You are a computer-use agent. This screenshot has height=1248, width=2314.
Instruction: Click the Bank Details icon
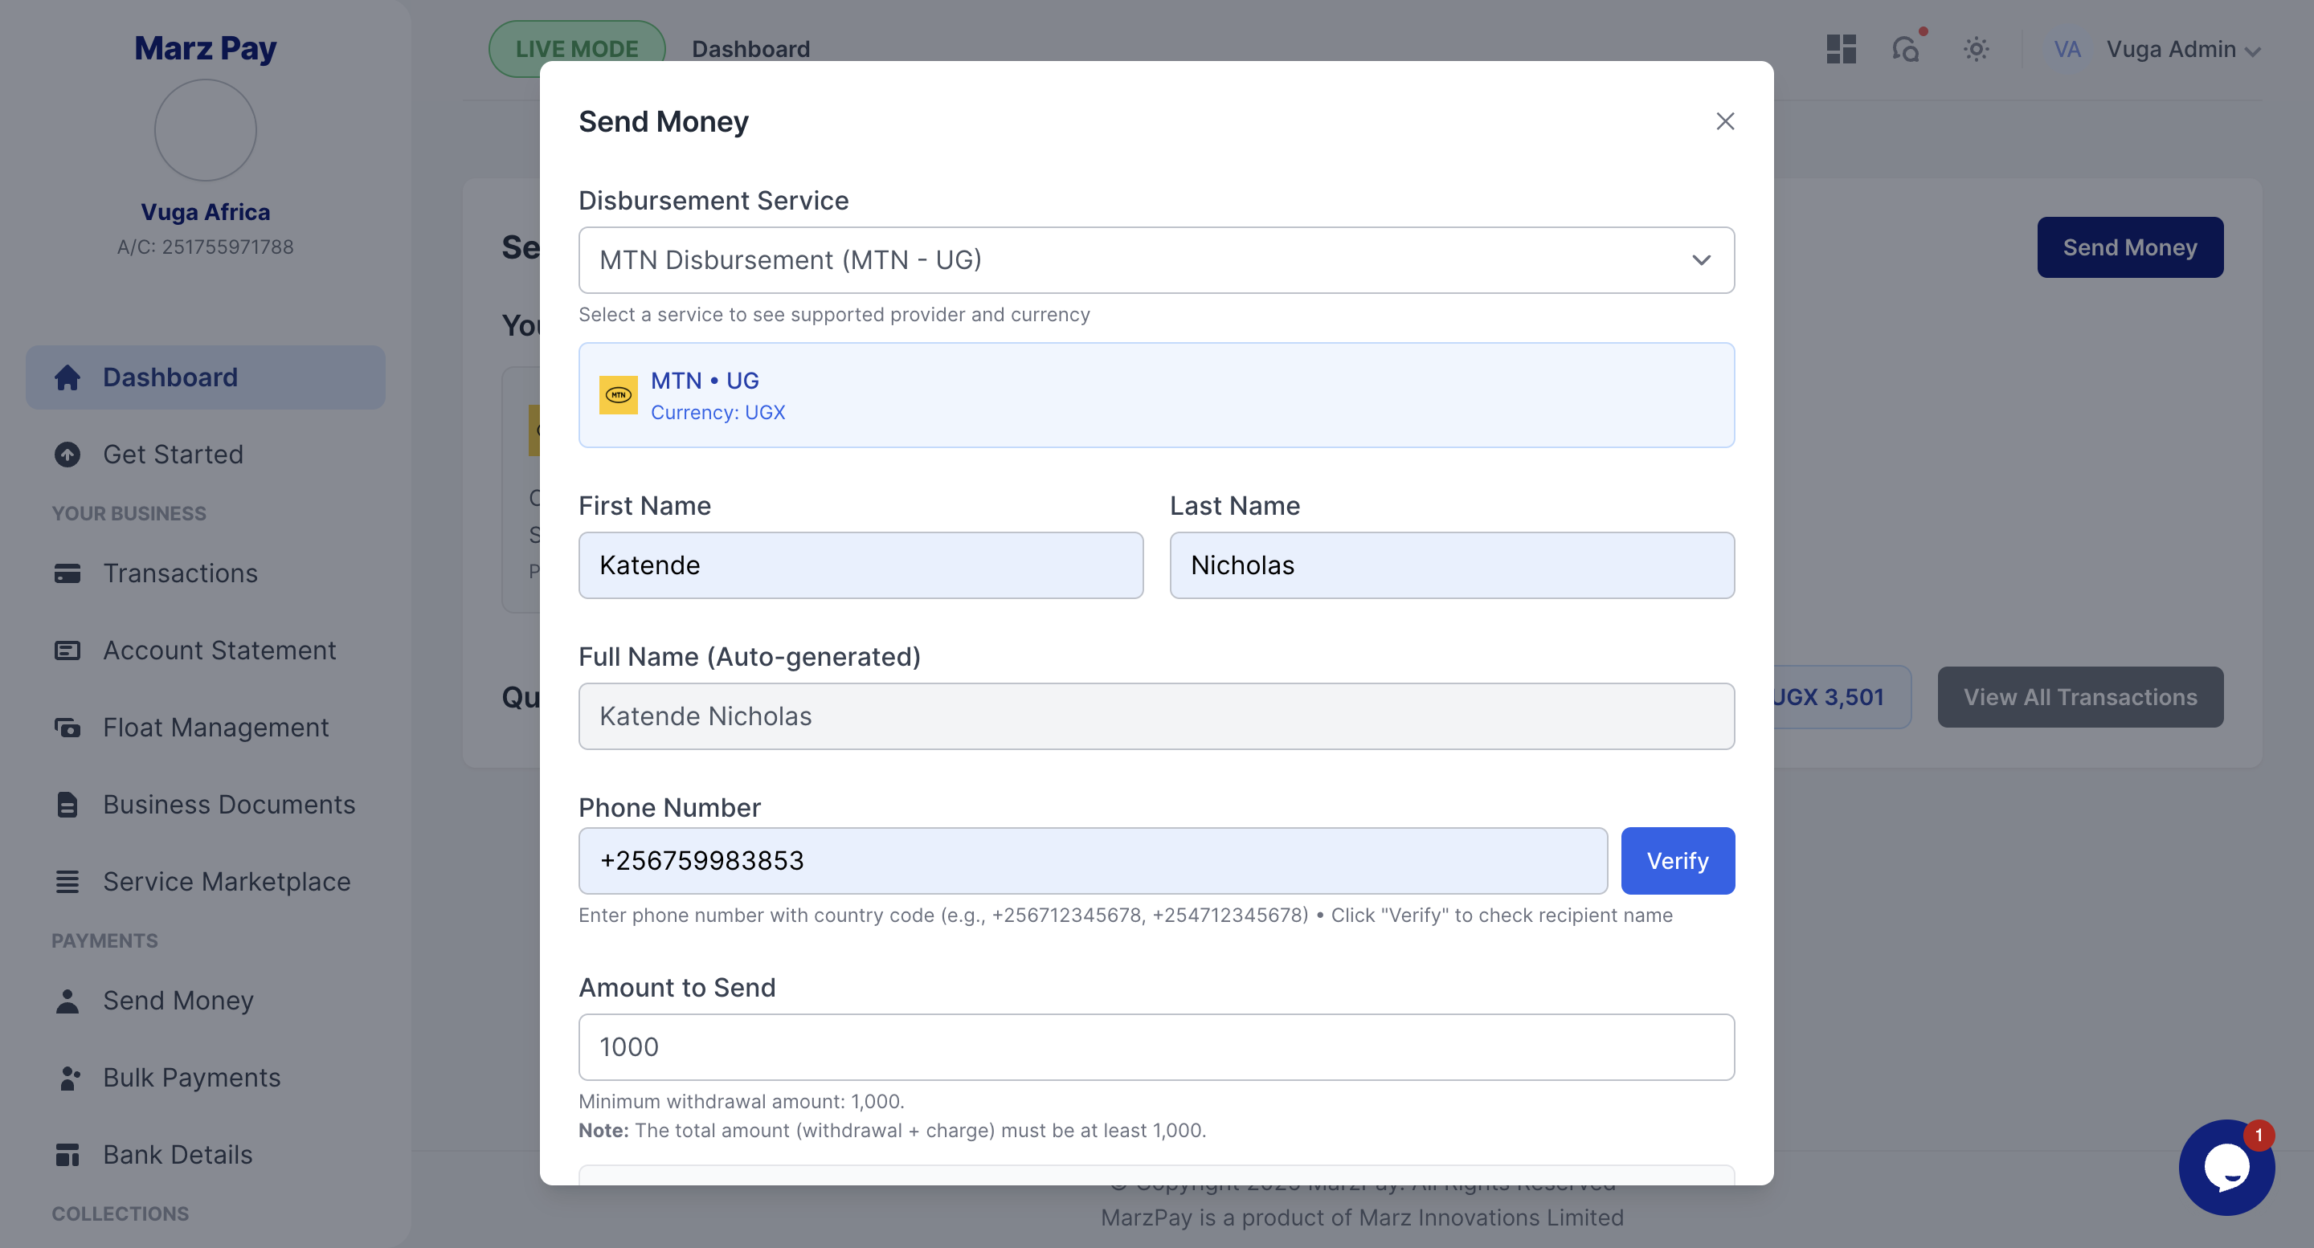67,1155
